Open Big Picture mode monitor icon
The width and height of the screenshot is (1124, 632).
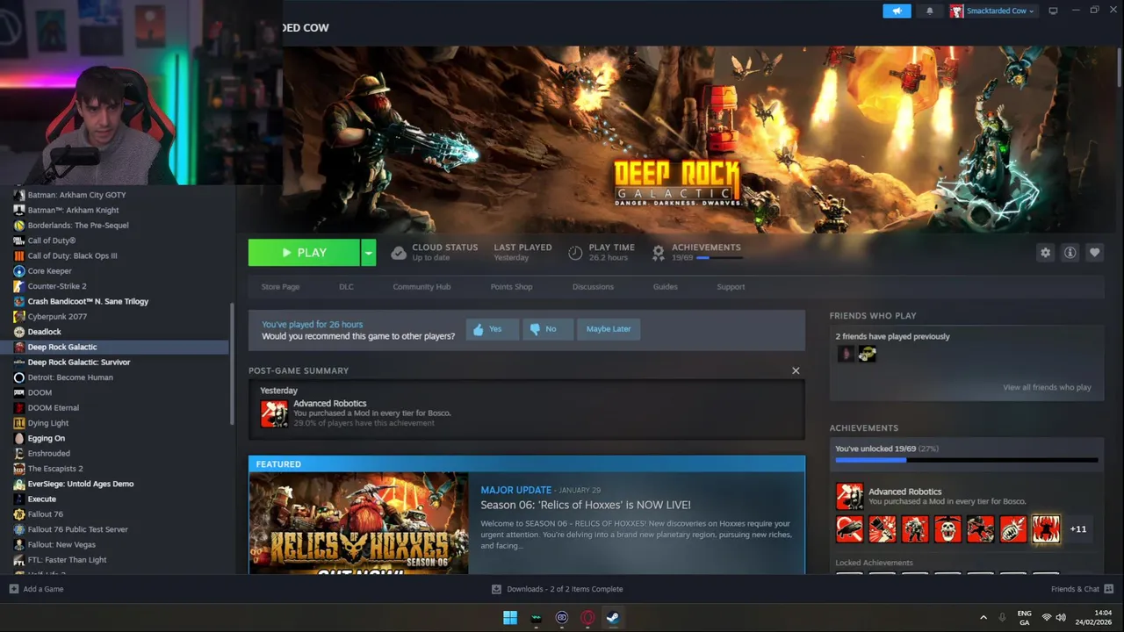point(1053,11)
